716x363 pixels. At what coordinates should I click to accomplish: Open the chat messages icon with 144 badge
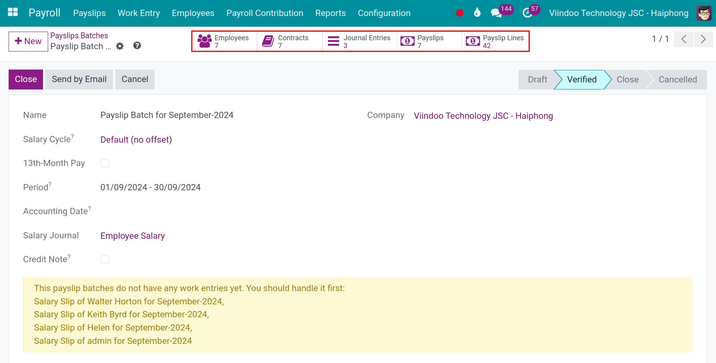(x=497, y=13)
